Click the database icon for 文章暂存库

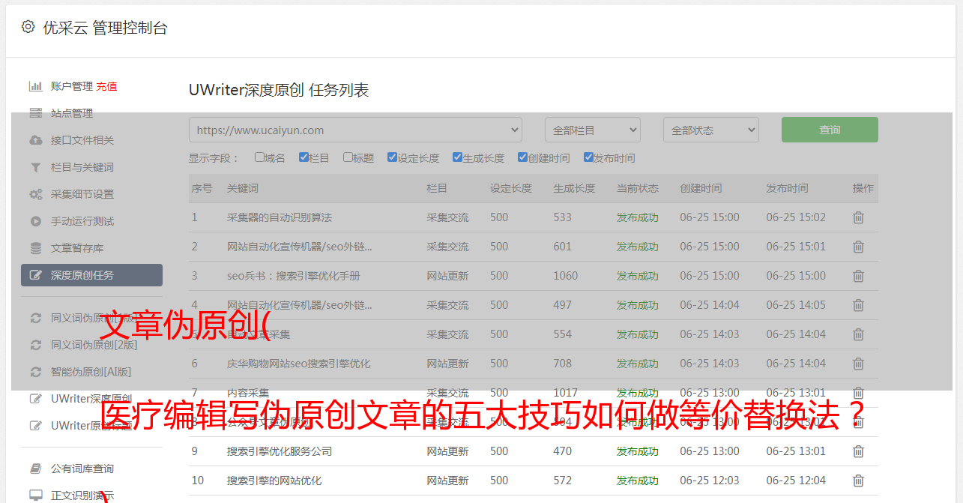pos(35,248)
